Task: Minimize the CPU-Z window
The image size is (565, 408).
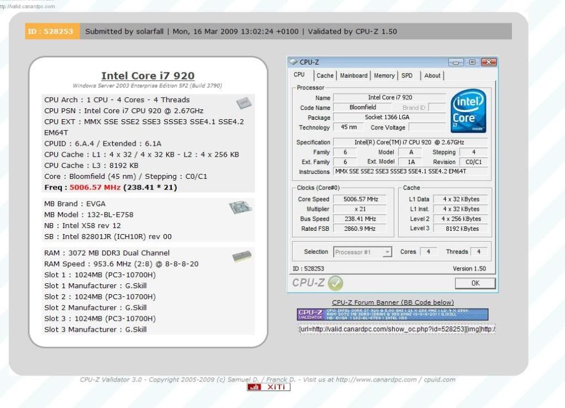Action: tap(456, 62)
